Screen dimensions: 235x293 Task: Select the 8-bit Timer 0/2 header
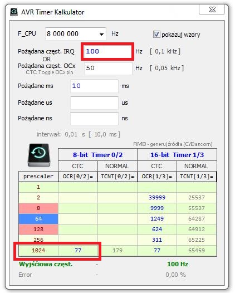coord(97,155)
